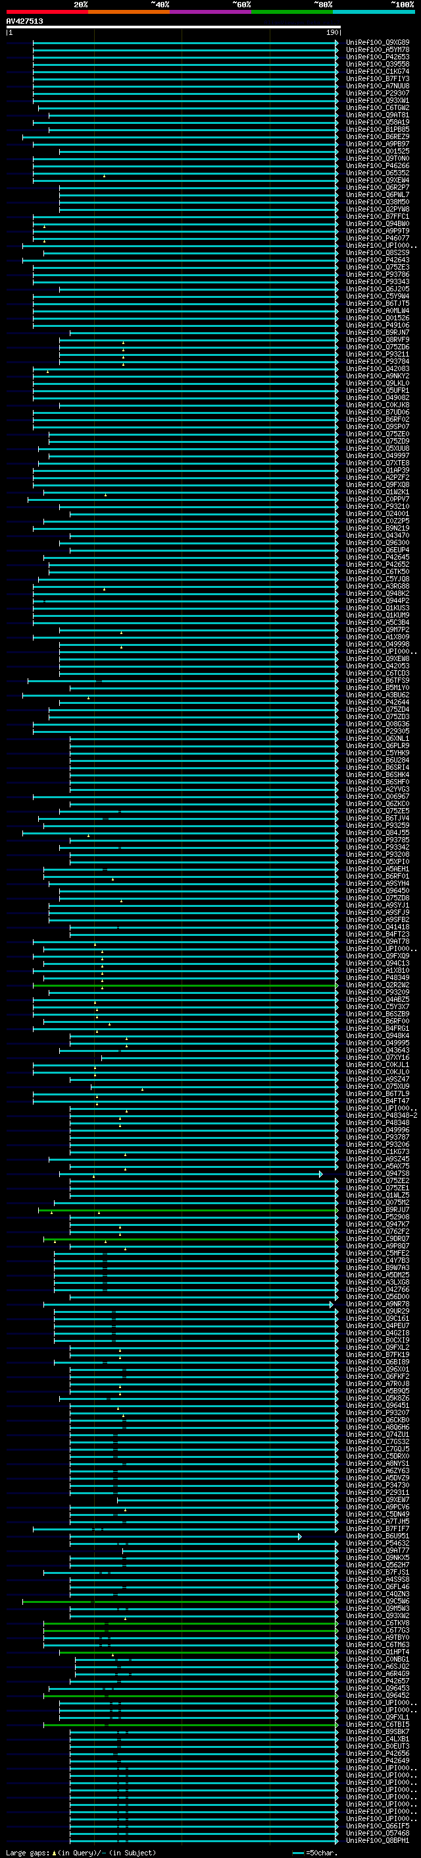The image size is (421, 1858).
Task: Click the orange ~40% identity legend segment
Action: click(x=129, y=12)
